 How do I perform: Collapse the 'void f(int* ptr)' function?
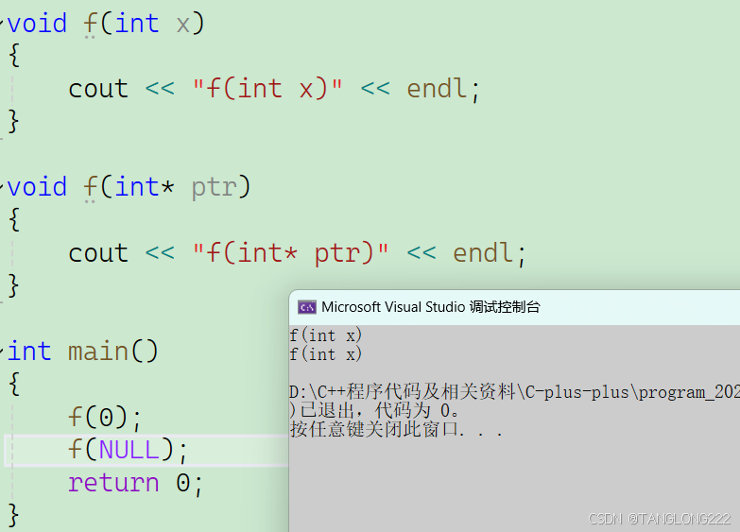tap(1, 185)
